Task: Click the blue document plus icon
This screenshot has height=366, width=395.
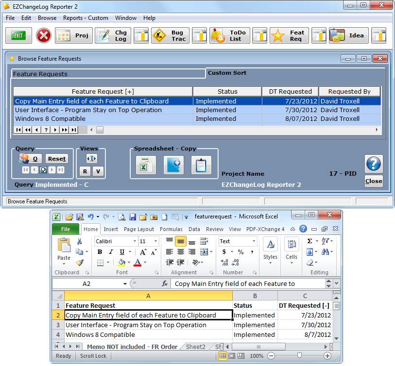Action: [x=173, y=165]
